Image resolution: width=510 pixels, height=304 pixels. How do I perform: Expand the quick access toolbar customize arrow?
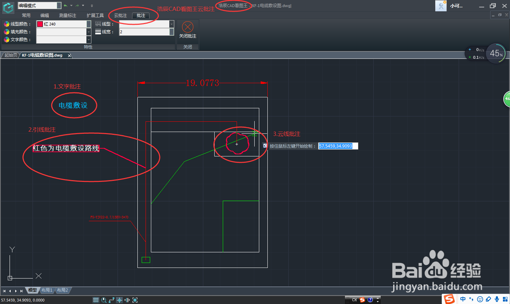[92, 5]
